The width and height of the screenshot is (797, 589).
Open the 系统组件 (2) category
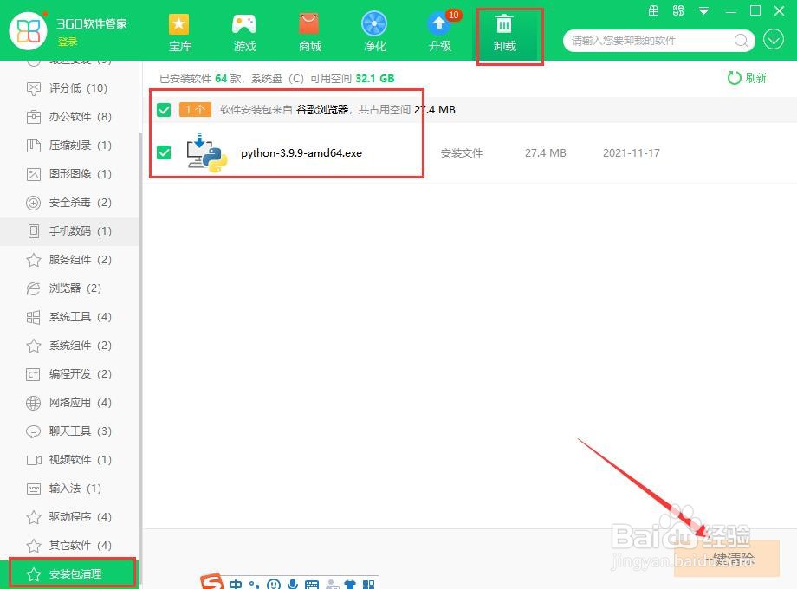pyautogui.click(x=69, y=346)
